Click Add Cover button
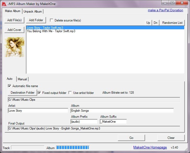Screen dimensions: 190x153 (14, 30)
